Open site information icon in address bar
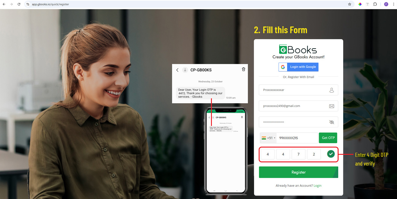 (28, 4)
